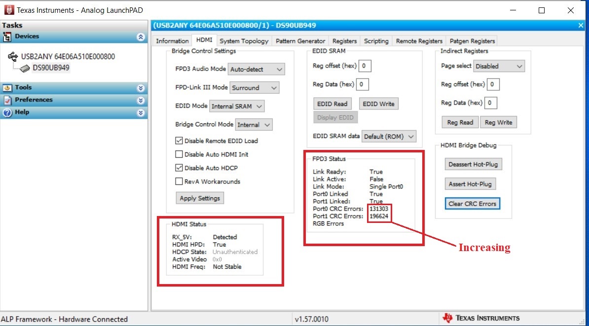Viewport: 589px width, 326px height.
Task: Click Port0 CRC Errors value 131303
Action: click(379, 209)
